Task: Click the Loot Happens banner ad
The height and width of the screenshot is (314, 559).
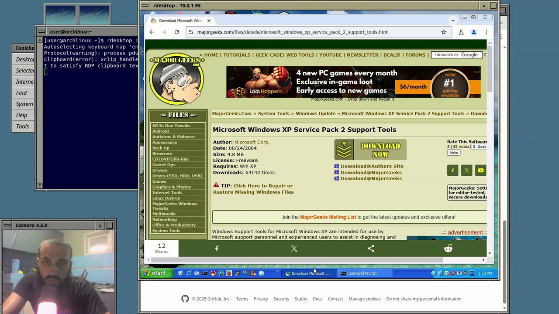Action: 353,82
